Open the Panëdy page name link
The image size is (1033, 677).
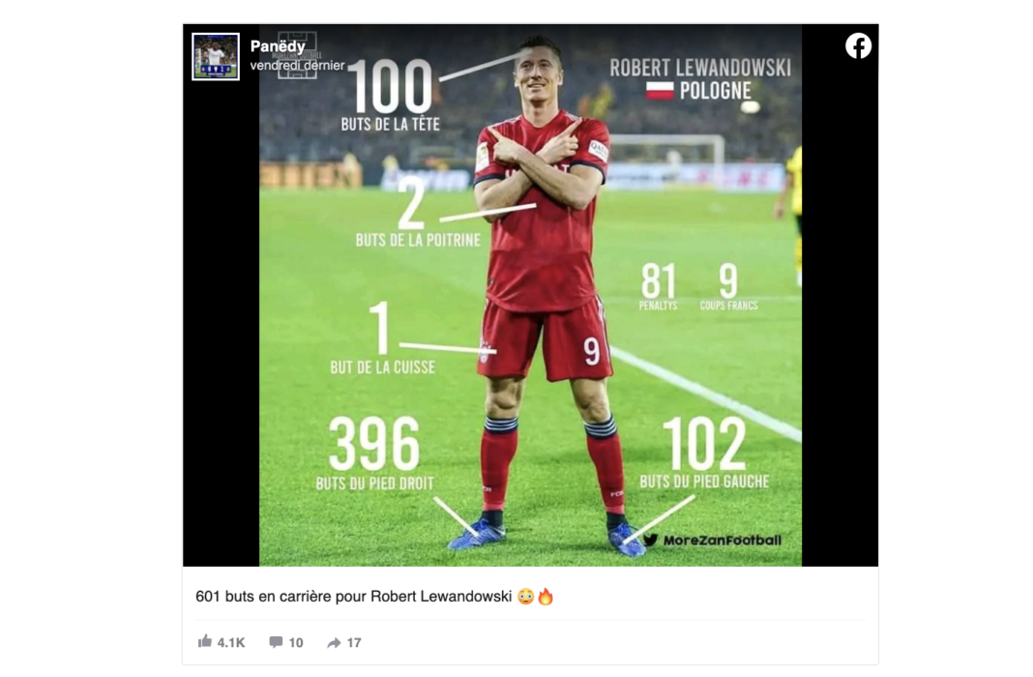point(278,46)
